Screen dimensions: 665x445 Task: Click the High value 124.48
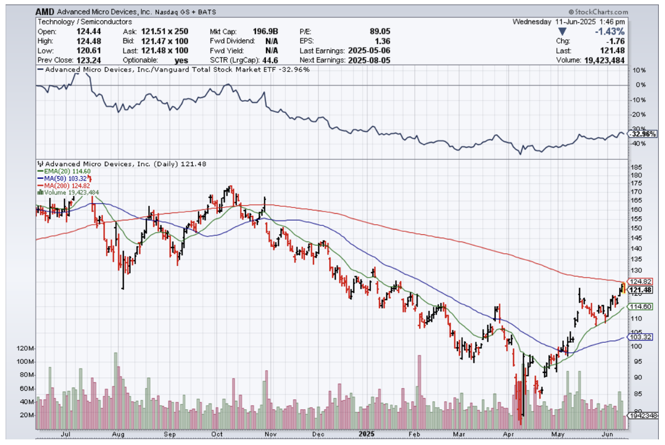(89, 41)
